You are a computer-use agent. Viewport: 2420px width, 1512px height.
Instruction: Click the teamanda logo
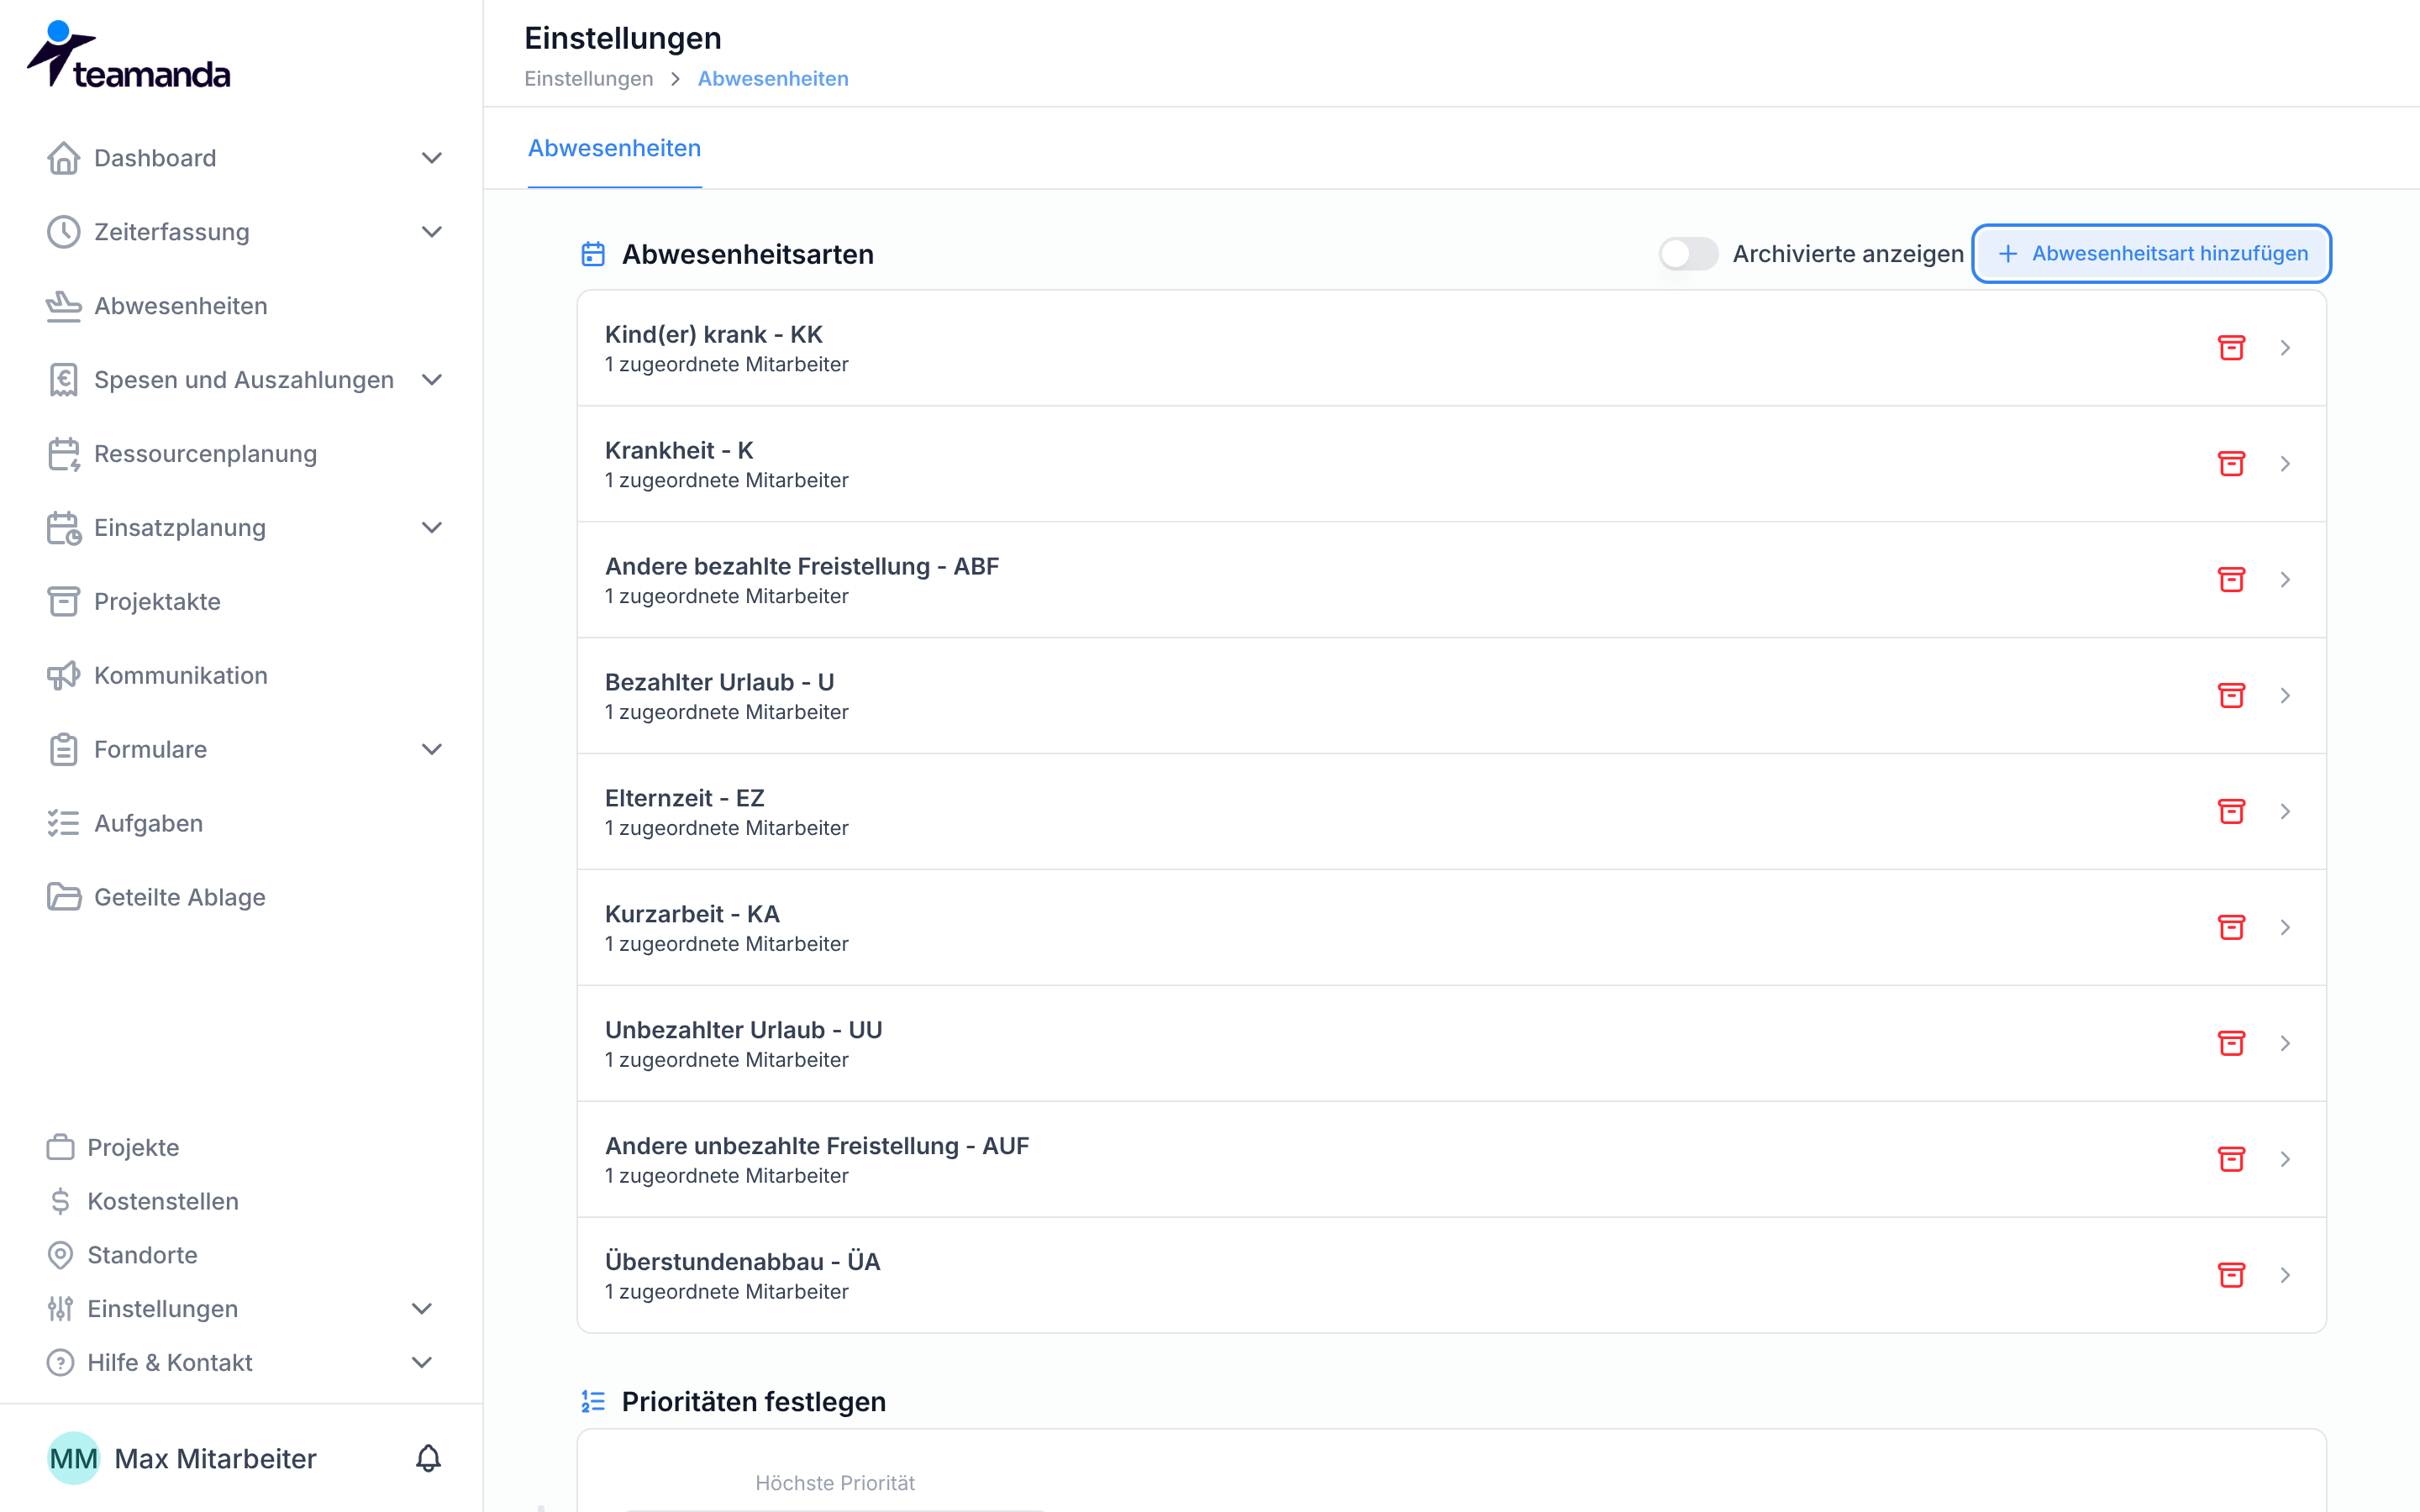coord(128,55)
